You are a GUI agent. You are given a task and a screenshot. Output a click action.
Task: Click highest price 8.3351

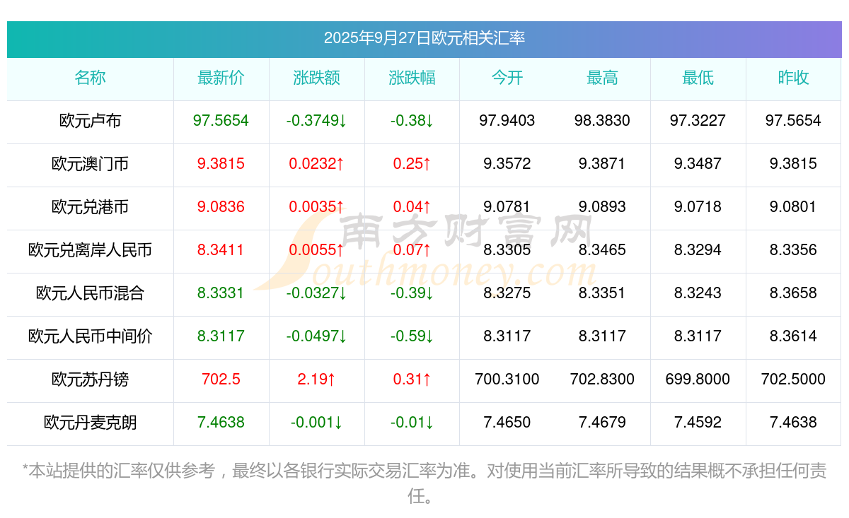click(x=602, y=293)
